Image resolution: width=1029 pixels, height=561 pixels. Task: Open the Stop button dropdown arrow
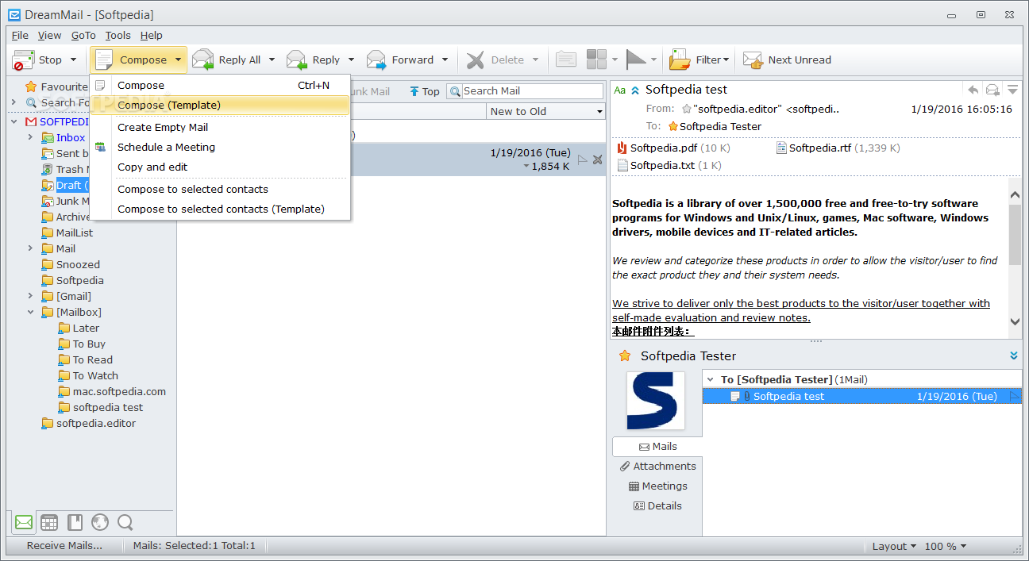pyautogui.click(x=73, y=60)
